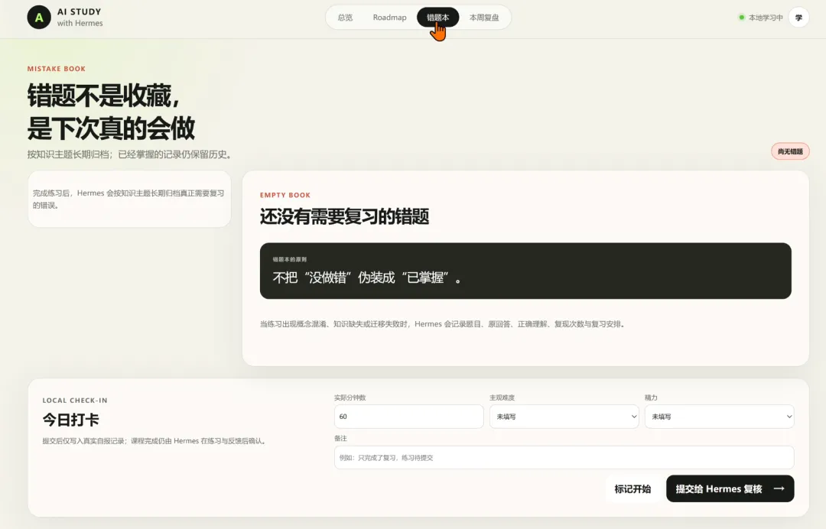Open the Roadmap tab
The image size is (826, 529).
click(390, 18)
